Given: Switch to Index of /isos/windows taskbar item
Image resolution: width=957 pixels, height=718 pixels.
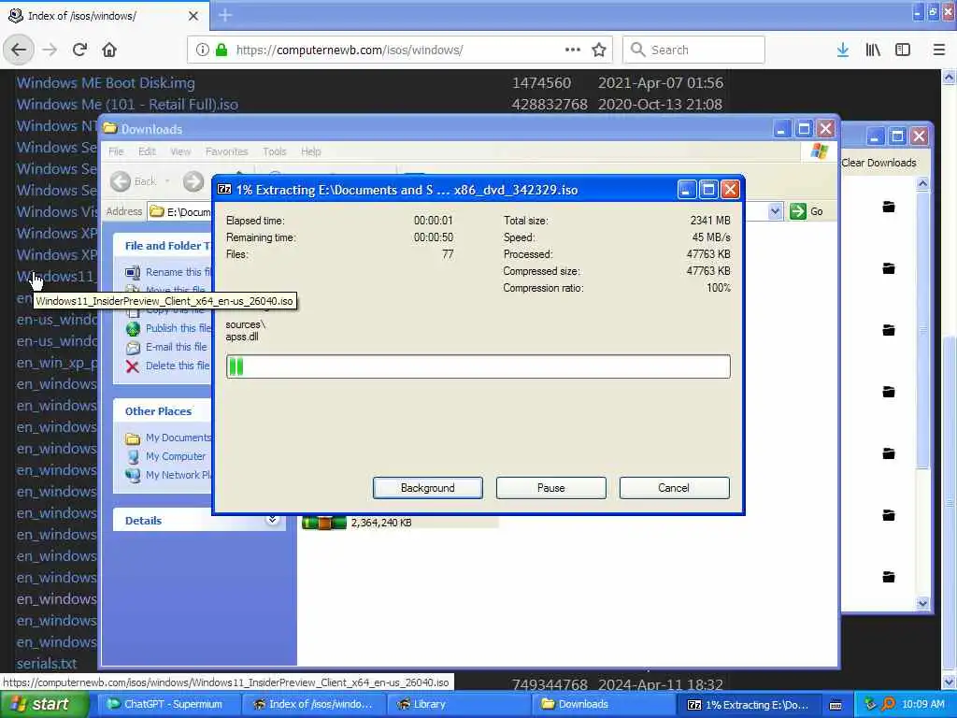Looking at the screenshot, I should (312, 705).
